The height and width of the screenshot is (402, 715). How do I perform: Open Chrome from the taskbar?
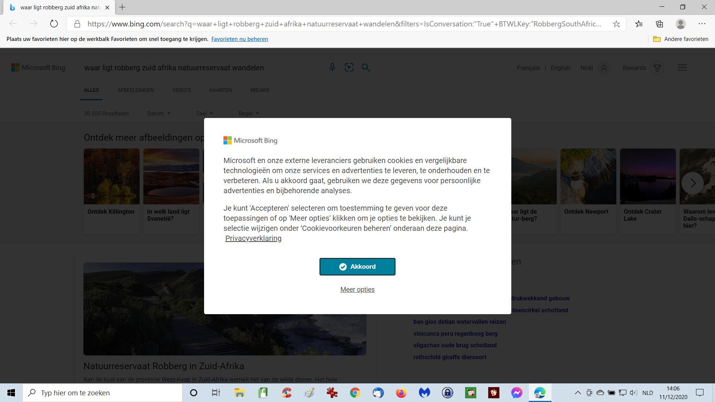[x=355, y=393]
